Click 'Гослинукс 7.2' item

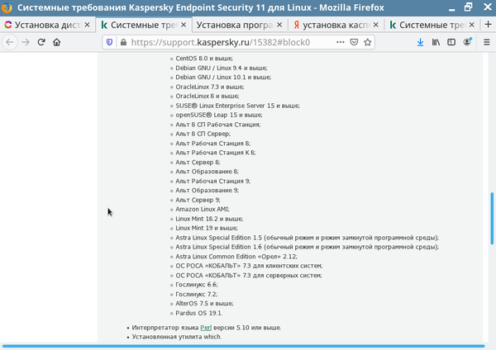[x=197, y=294]
